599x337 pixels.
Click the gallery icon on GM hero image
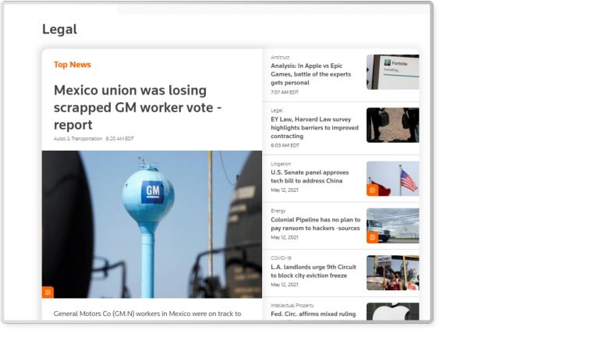pos(48,293)
